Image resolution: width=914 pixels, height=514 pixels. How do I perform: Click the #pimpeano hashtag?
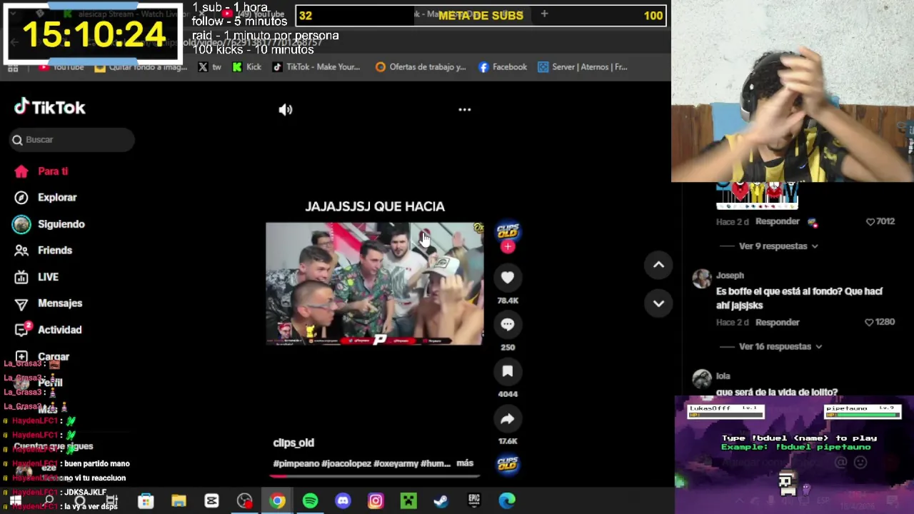pos(296,463)
